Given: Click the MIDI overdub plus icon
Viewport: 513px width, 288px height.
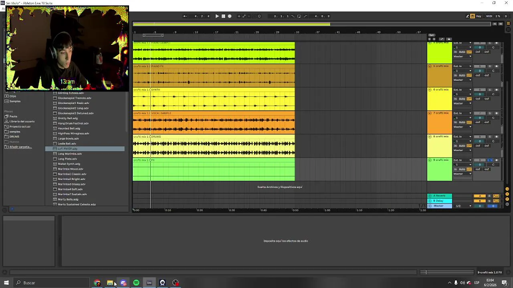Looking at the screenshot, I should (x=239, y=16).
